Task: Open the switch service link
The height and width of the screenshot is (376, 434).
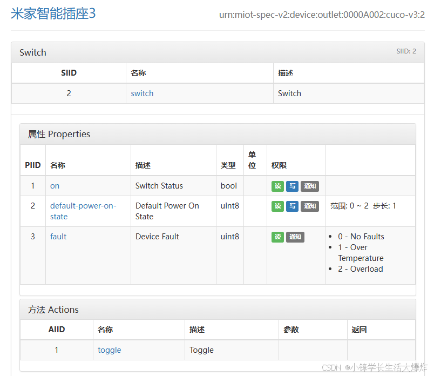Action: [x=142, y=93]
